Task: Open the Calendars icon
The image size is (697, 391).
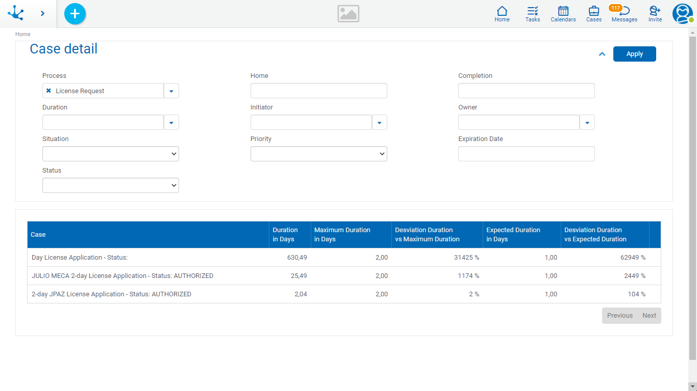Action: pyautogui.click(x=563, y=14)
